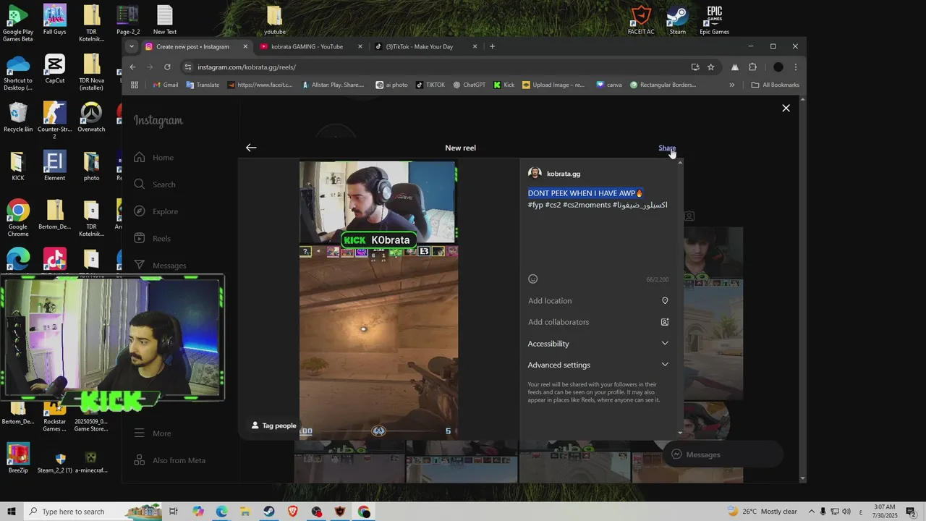This screenshot has width=926, height=521.
Task: Select the Create new post Instagram tab
Action: tap(192, 46)
